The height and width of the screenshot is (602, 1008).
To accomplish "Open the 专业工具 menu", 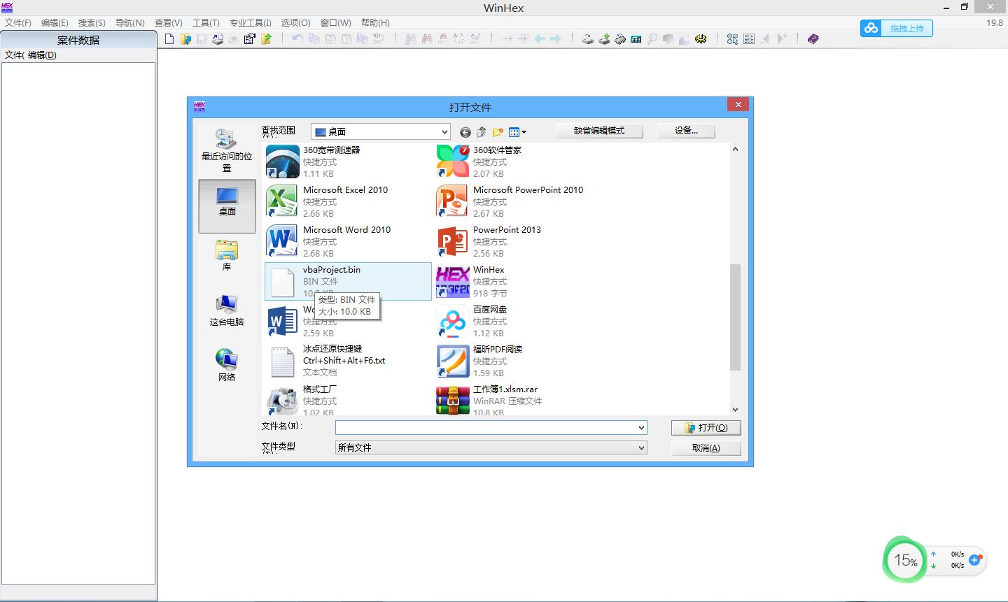I will tap(251, 22).
